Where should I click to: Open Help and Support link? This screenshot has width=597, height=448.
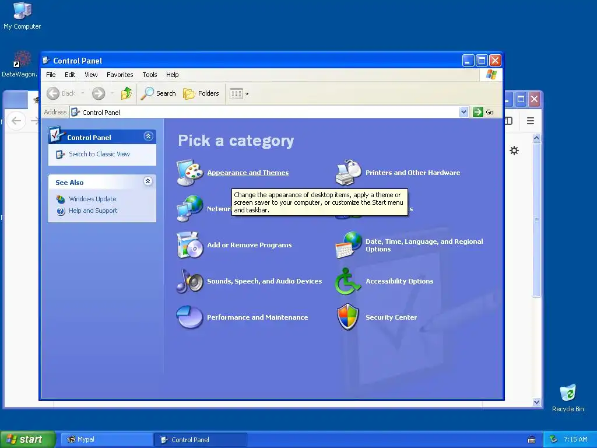pyautogui.click(x=93, y=211)
